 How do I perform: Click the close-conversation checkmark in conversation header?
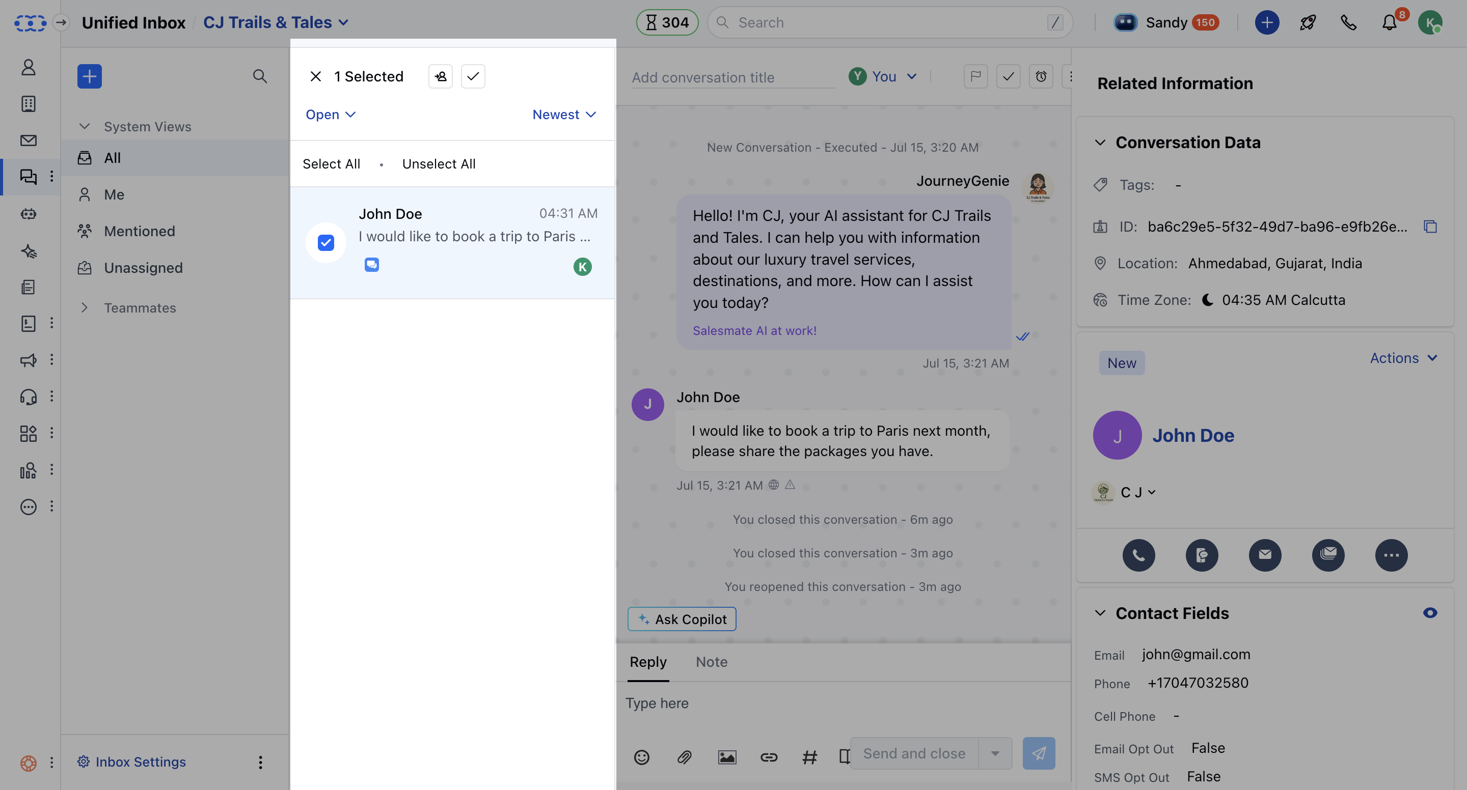click(1008, 76)
